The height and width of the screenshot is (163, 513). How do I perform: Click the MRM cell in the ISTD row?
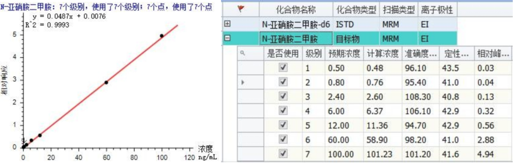[x=399, y=24]
